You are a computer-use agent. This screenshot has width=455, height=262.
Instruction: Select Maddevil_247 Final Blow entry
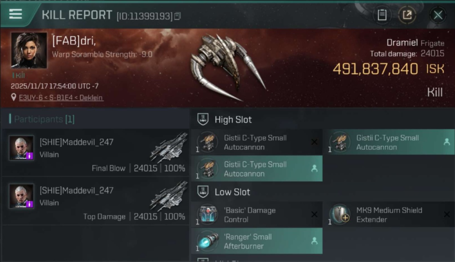[95, 153]
